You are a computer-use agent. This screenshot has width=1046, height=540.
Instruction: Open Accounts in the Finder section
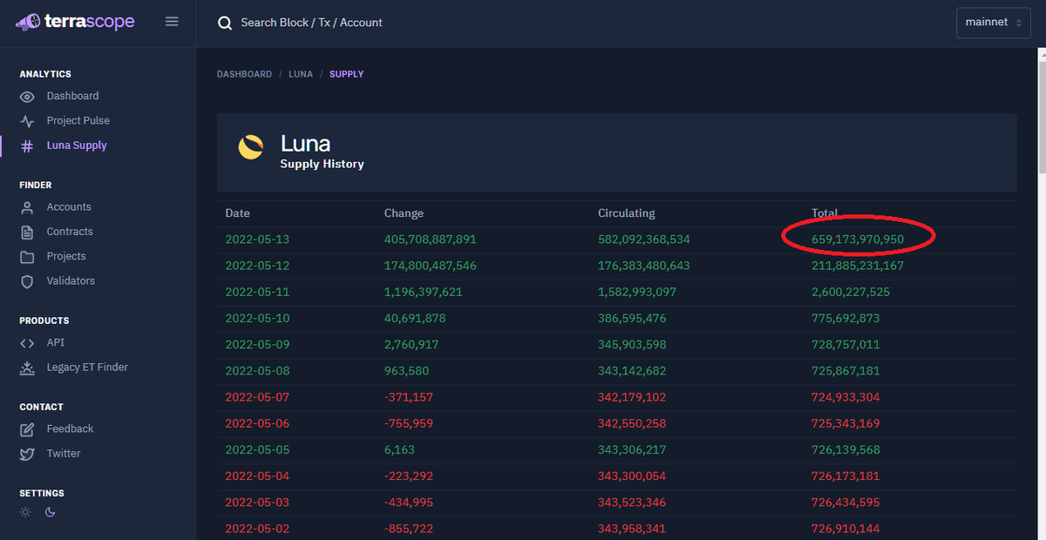(x=69, y=206)
